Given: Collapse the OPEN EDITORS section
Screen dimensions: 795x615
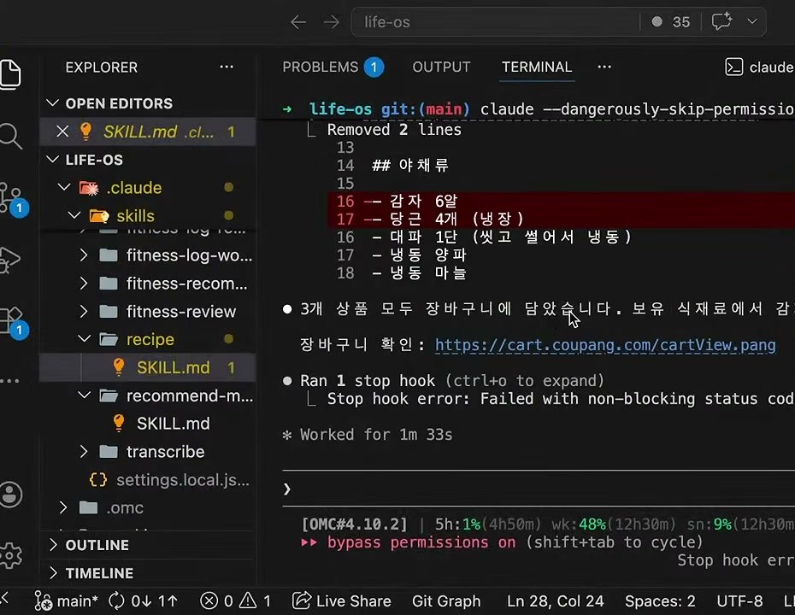Looking at the screenshot, I should point(52,103).
